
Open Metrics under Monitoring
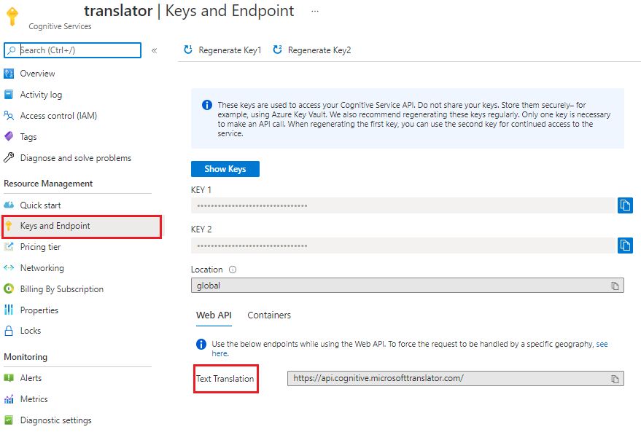coord(35,398)
